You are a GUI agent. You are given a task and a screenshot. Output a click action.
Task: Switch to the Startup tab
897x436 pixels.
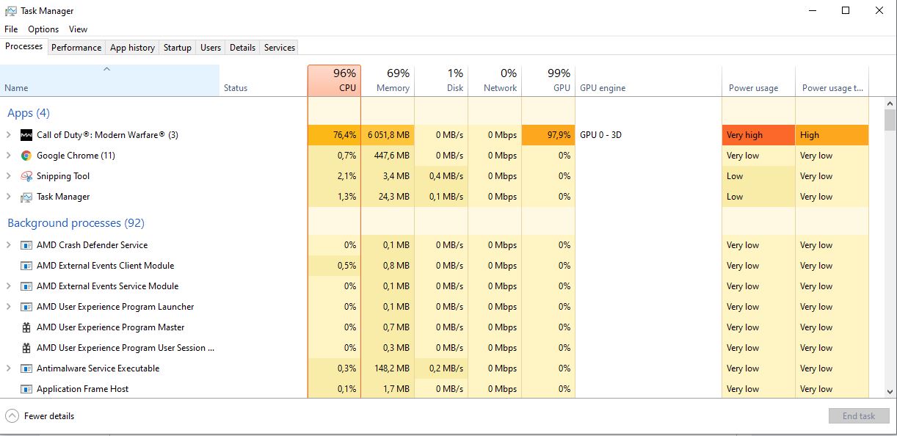(178, 48)
